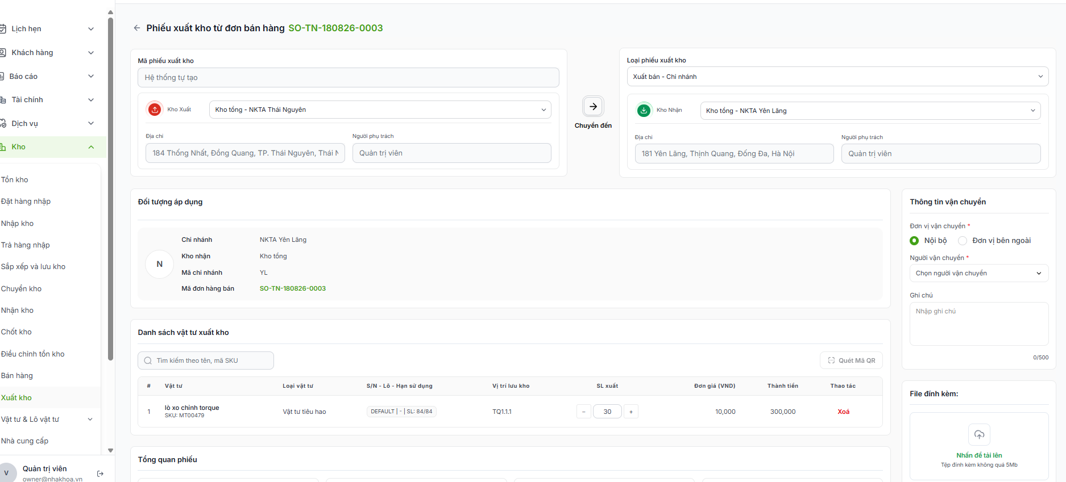Click the red Kho Xuất upload icon

pyautogui.click(x=155, y=110)
